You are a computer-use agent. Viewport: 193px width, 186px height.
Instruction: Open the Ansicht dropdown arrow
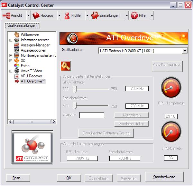(x=28, y=15)
